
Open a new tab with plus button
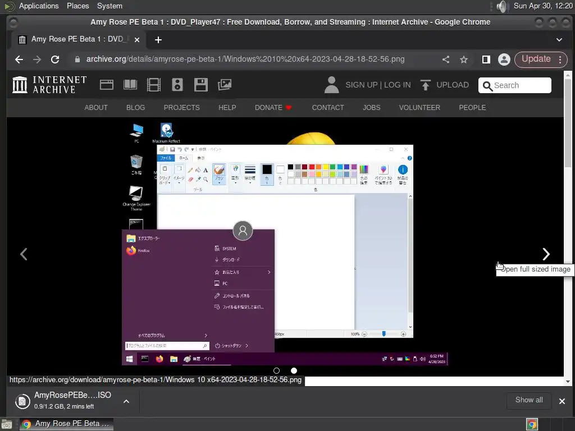tap(158, 40)
